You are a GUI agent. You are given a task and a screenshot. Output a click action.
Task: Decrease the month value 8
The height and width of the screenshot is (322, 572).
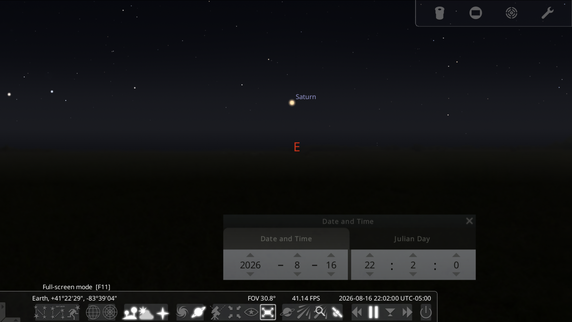point(297,274)
